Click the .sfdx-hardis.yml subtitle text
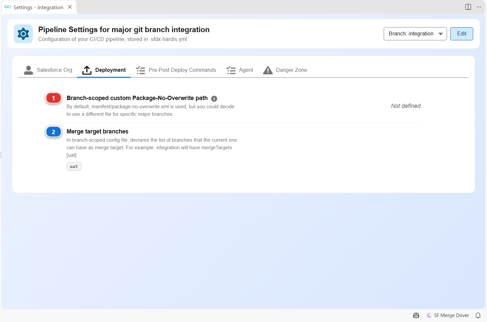This screenshot has height=322, width=487. [113, 39]
